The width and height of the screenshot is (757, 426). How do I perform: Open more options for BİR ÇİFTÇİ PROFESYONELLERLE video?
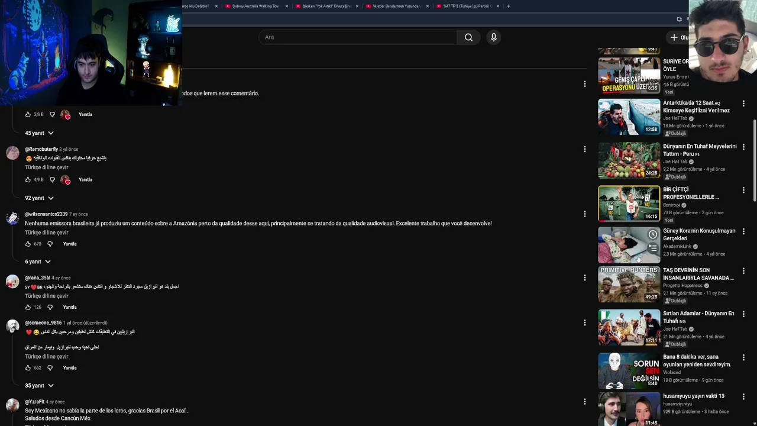[x=743, y=190]
